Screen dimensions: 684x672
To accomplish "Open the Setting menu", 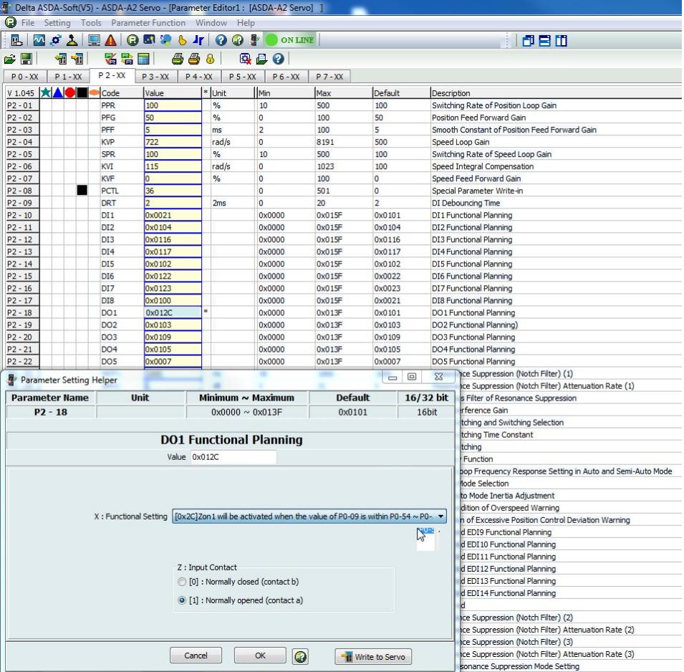I will tap(57, 24).
